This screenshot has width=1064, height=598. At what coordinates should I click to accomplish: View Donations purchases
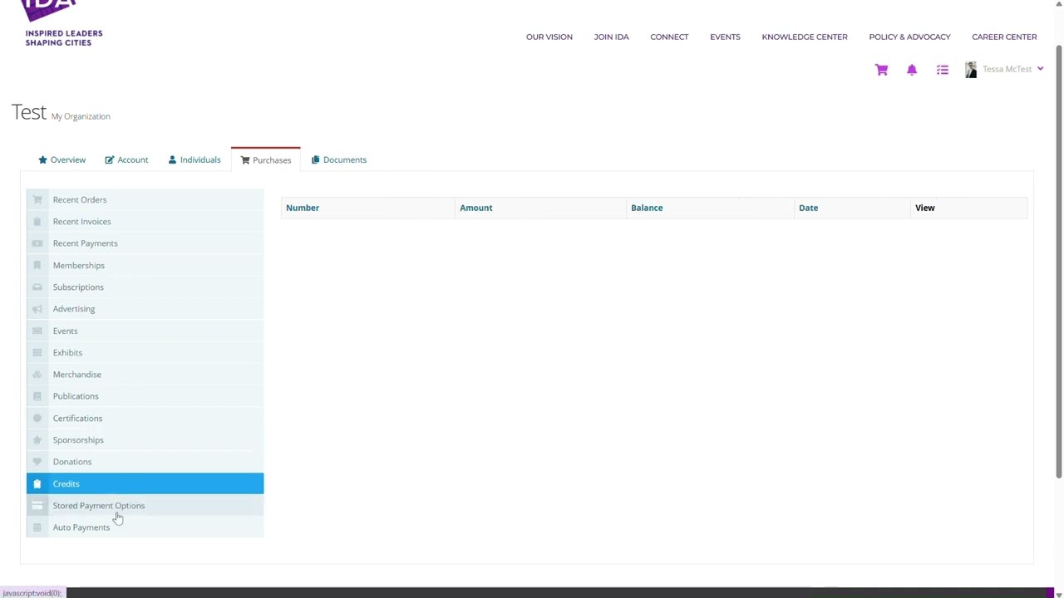point(145,462)
